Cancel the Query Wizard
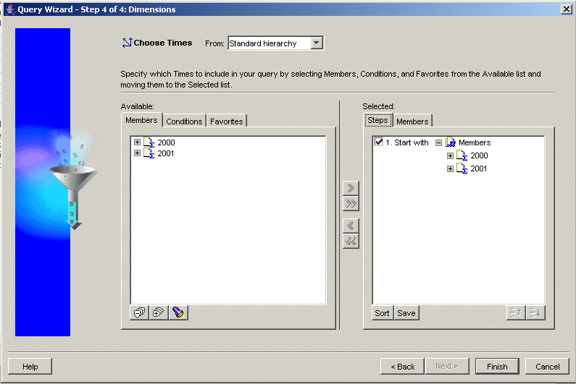576x384 pixels. [547, 367]
